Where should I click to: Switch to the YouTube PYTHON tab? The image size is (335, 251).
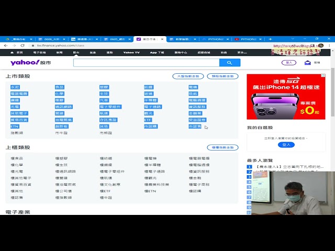[x=248, y=39]
